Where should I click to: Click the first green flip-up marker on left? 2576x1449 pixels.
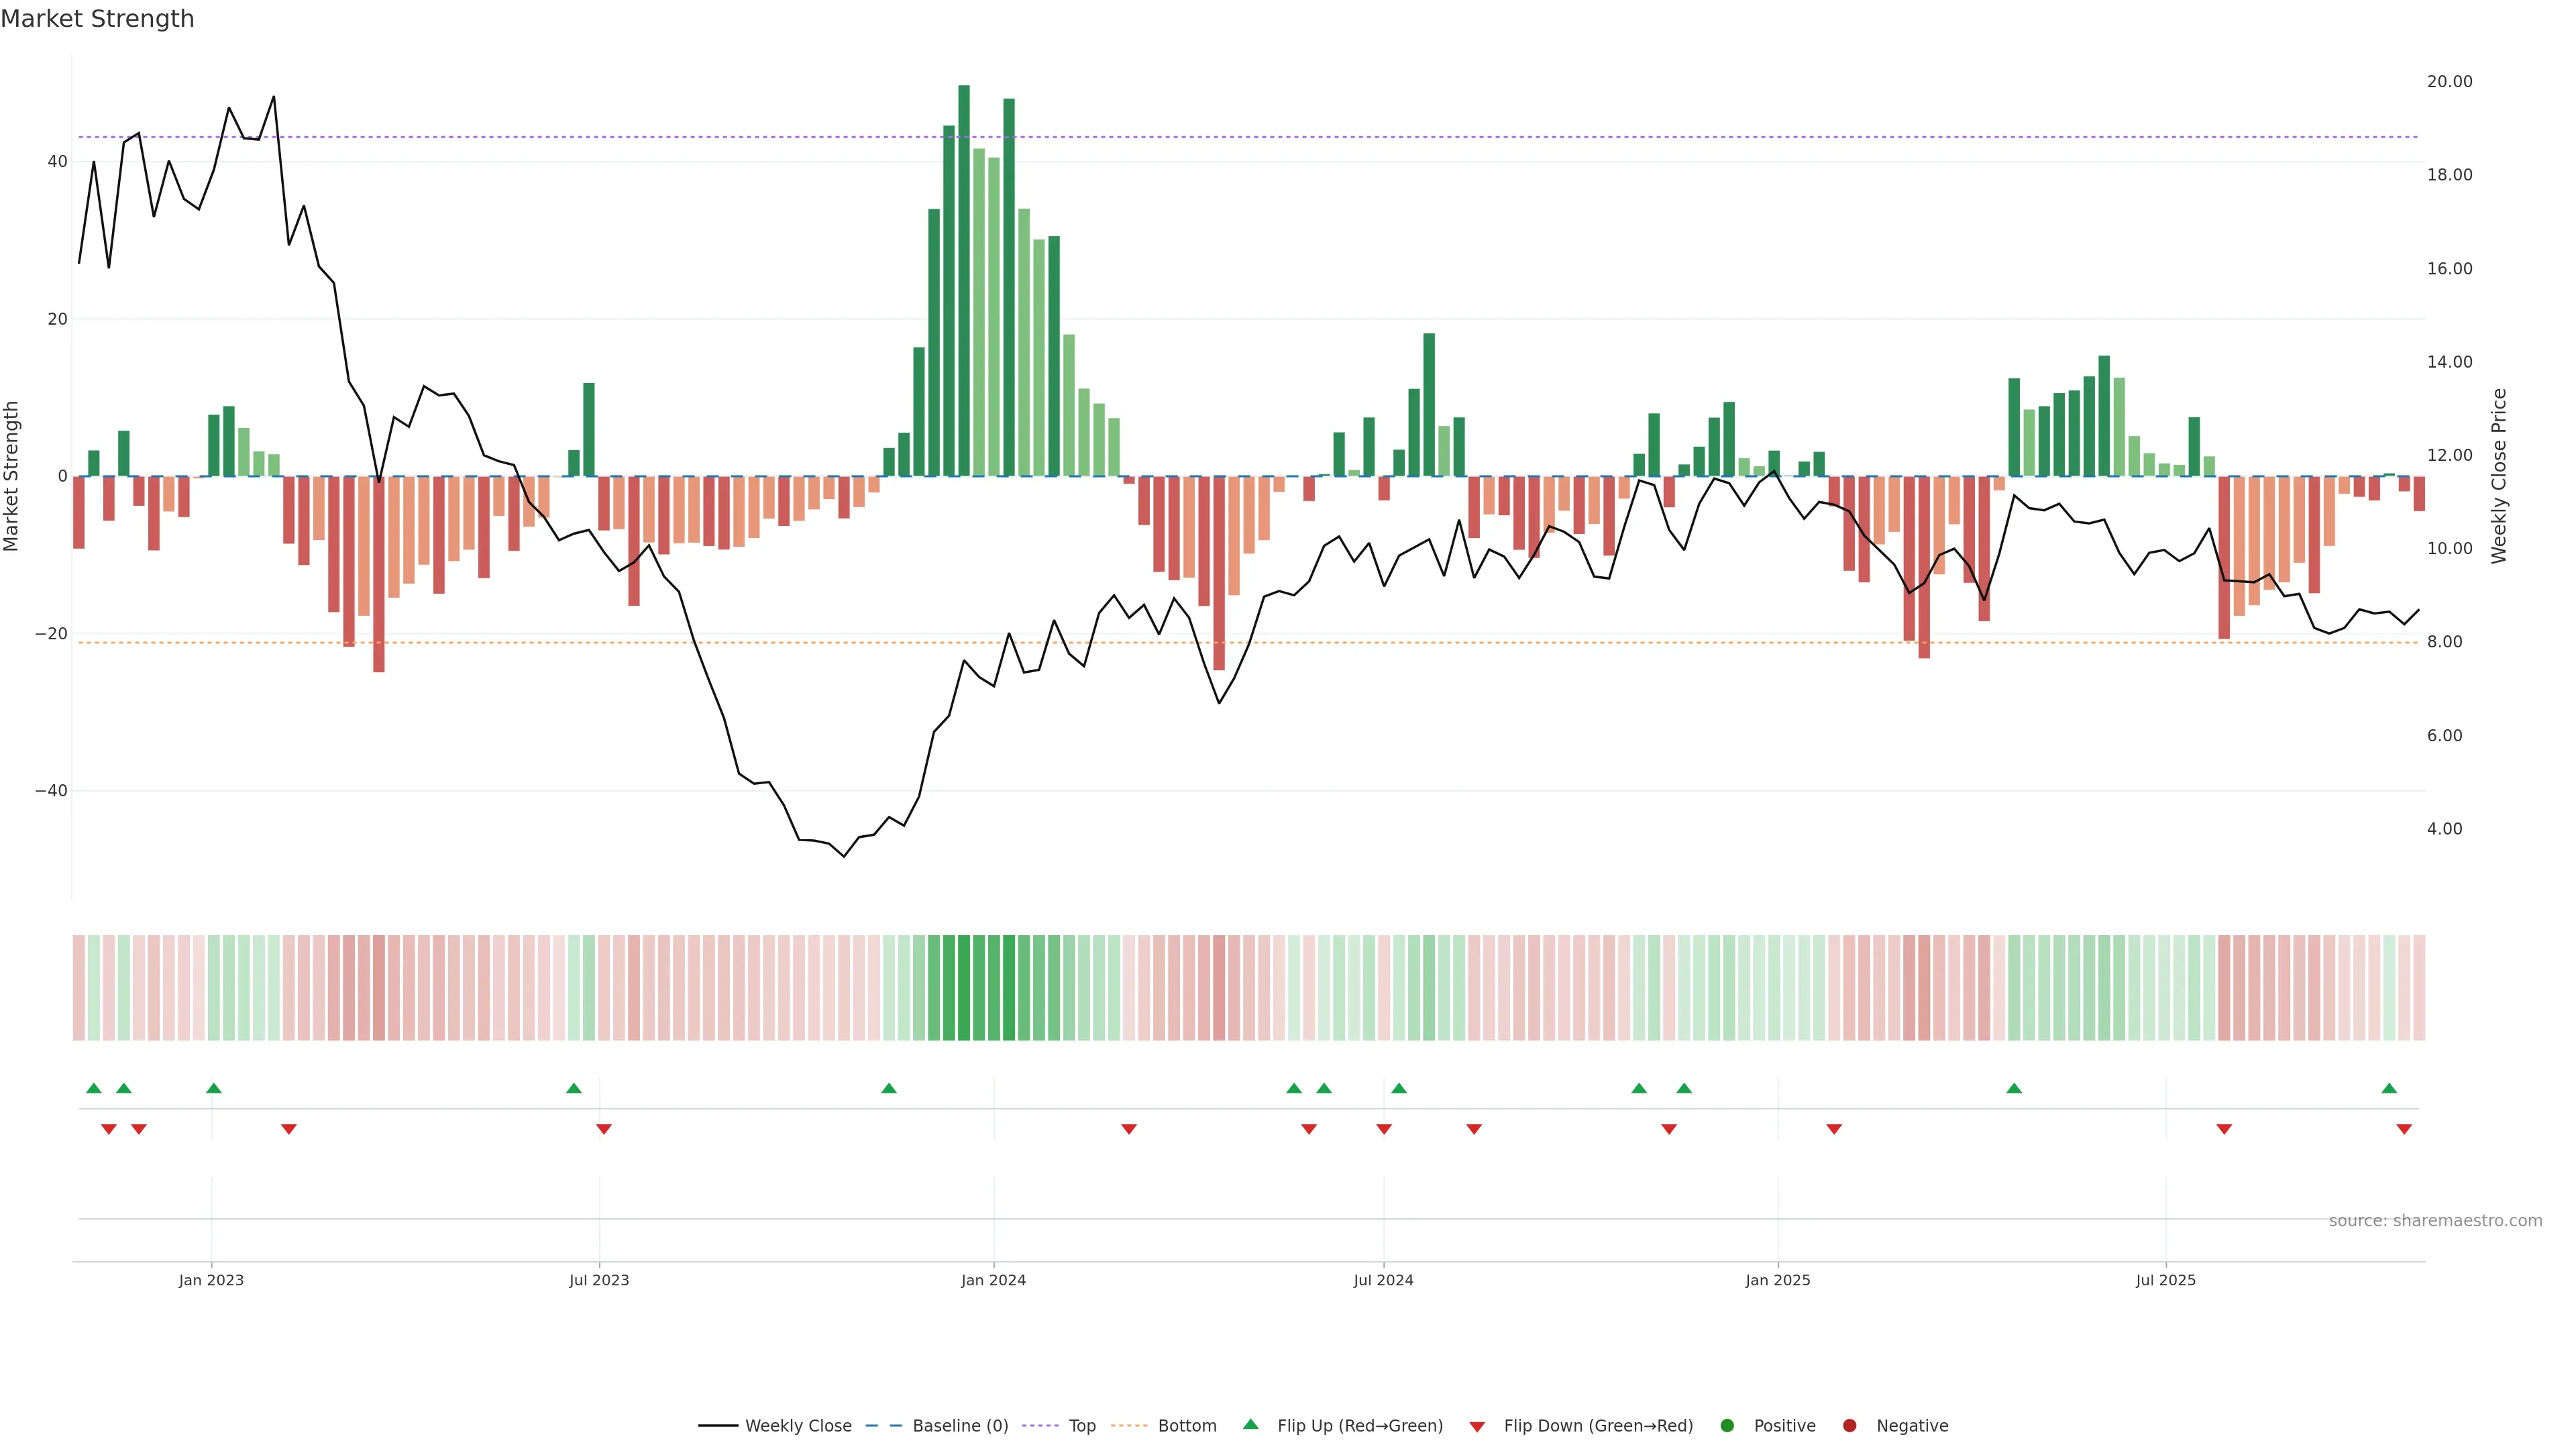click(x=94, y=1088)
